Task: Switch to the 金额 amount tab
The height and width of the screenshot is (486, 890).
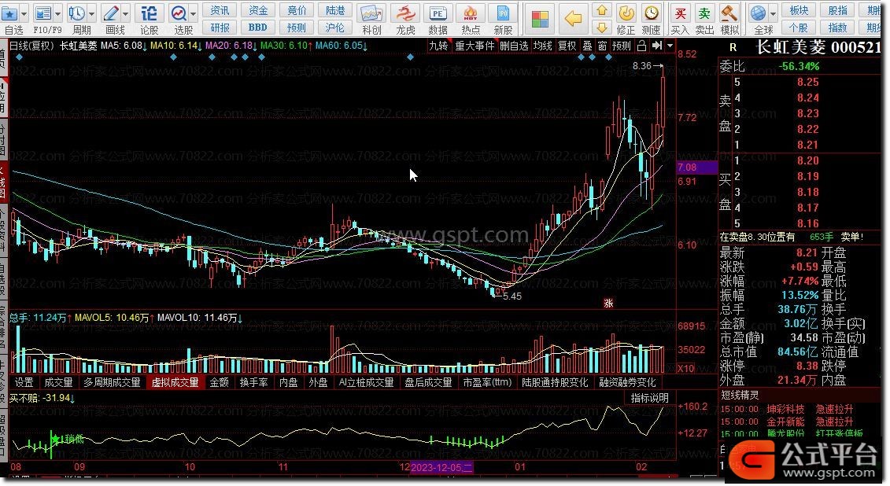Action: coord(219,382)
